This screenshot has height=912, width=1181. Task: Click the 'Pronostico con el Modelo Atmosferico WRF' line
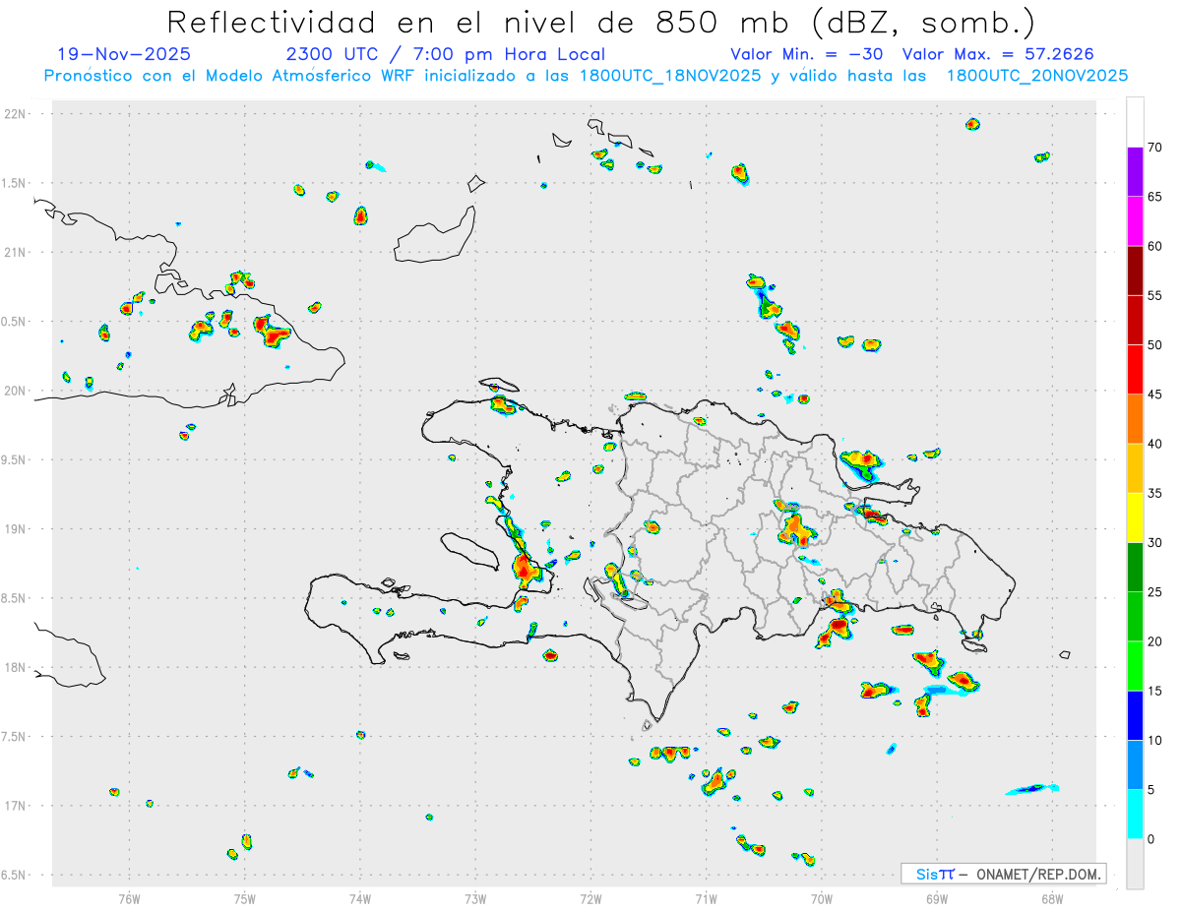tap(587, 76)
